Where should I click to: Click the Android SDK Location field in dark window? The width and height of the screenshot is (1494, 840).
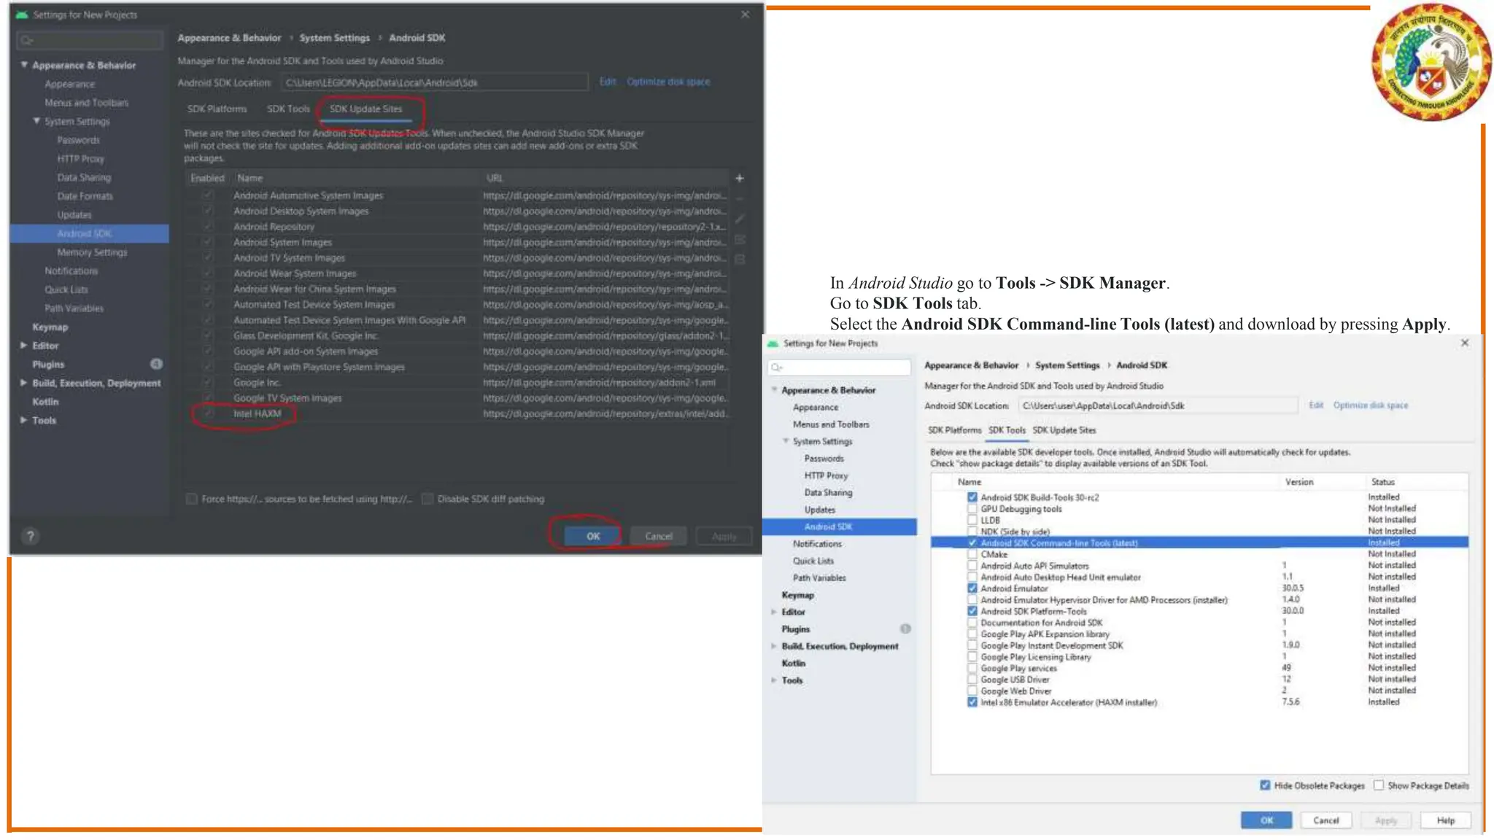click(435, 82)
